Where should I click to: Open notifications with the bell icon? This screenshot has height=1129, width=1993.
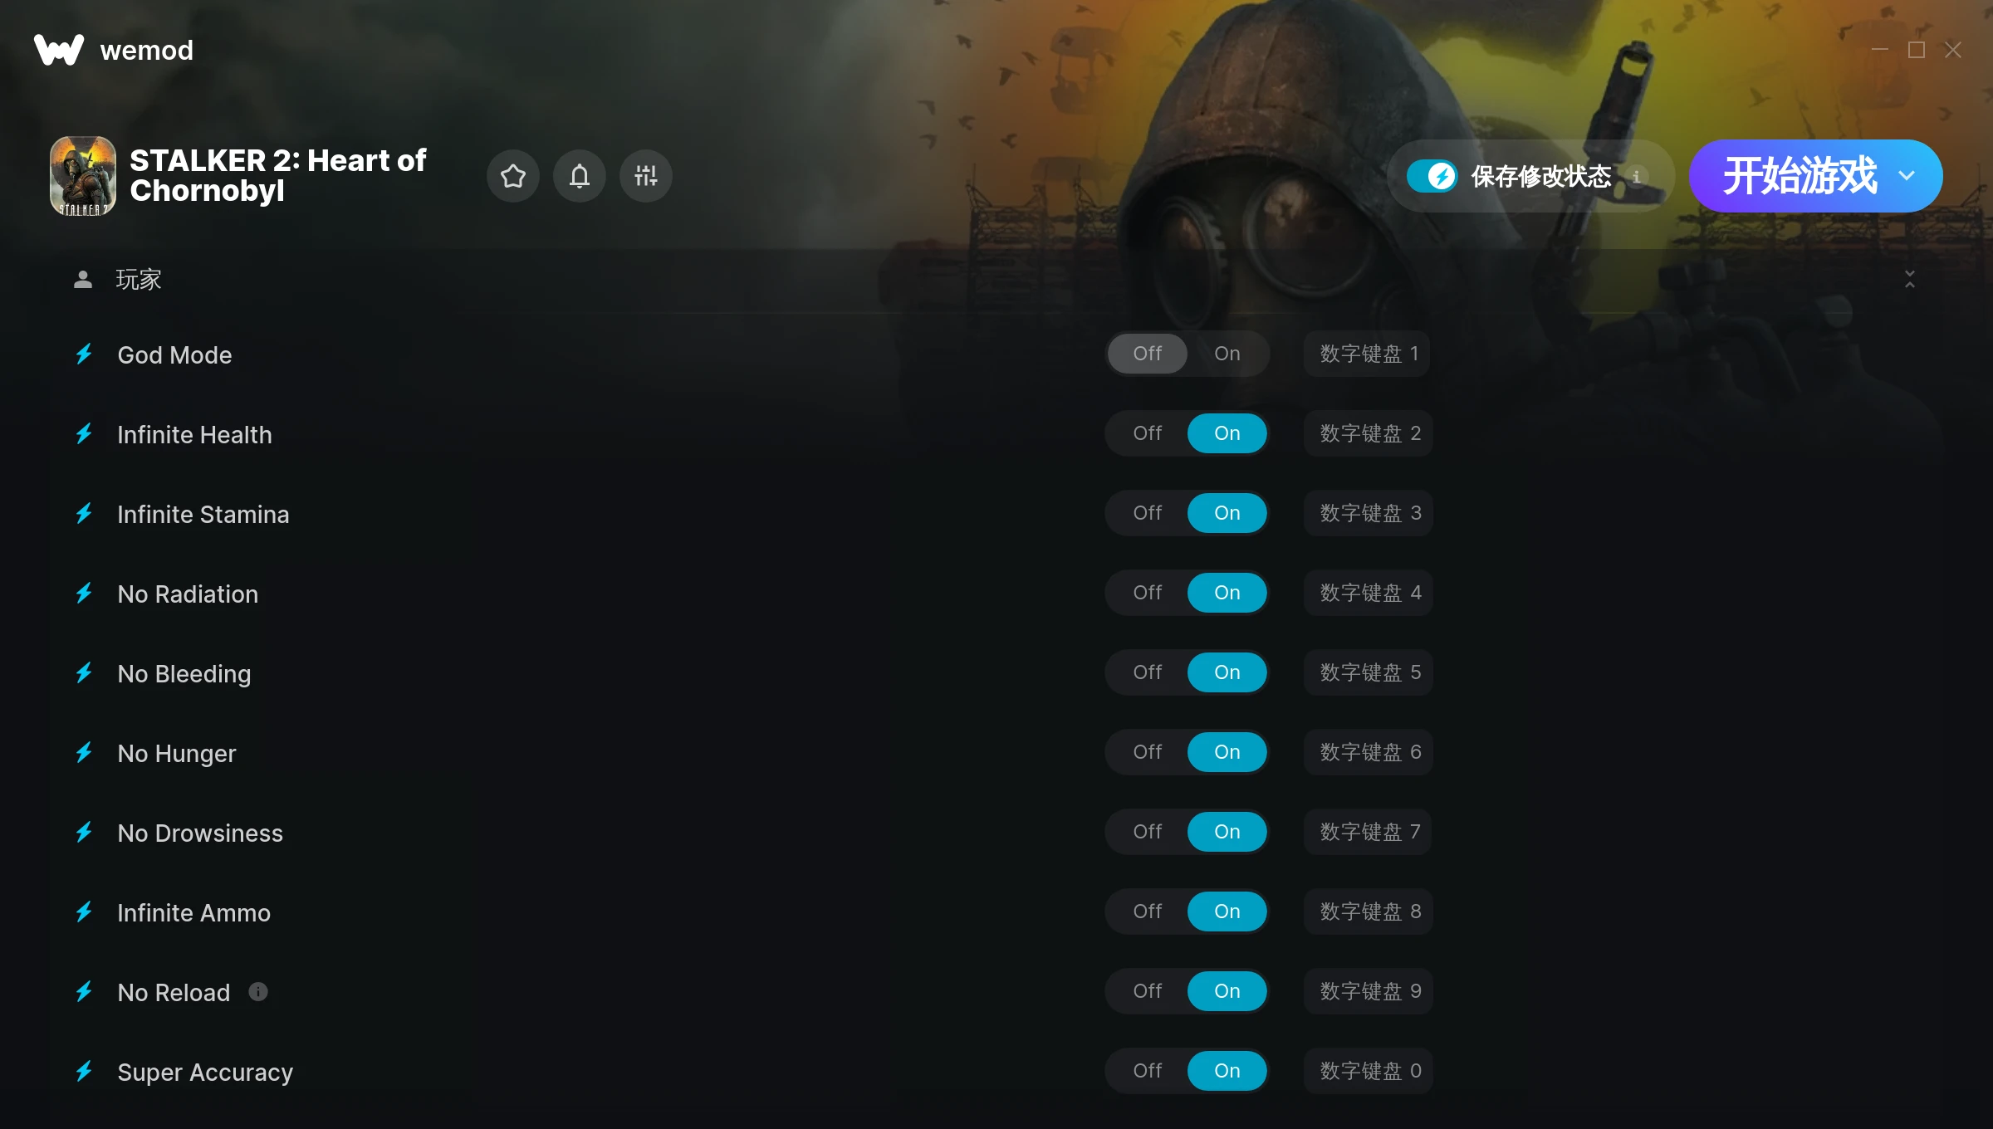[580, 176]
